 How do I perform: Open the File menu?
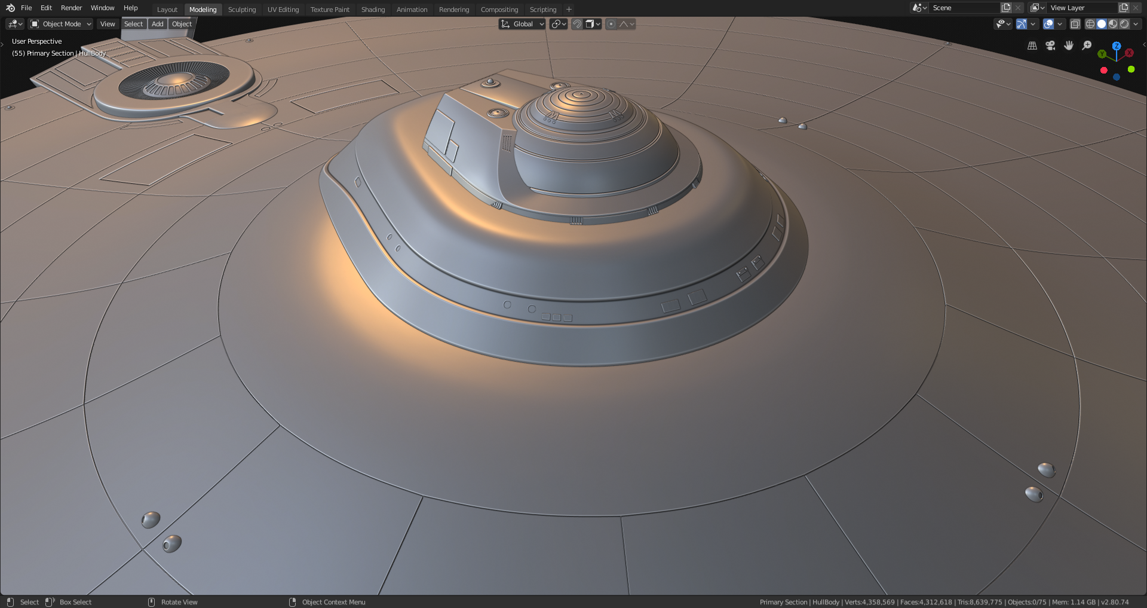(26, 8)
